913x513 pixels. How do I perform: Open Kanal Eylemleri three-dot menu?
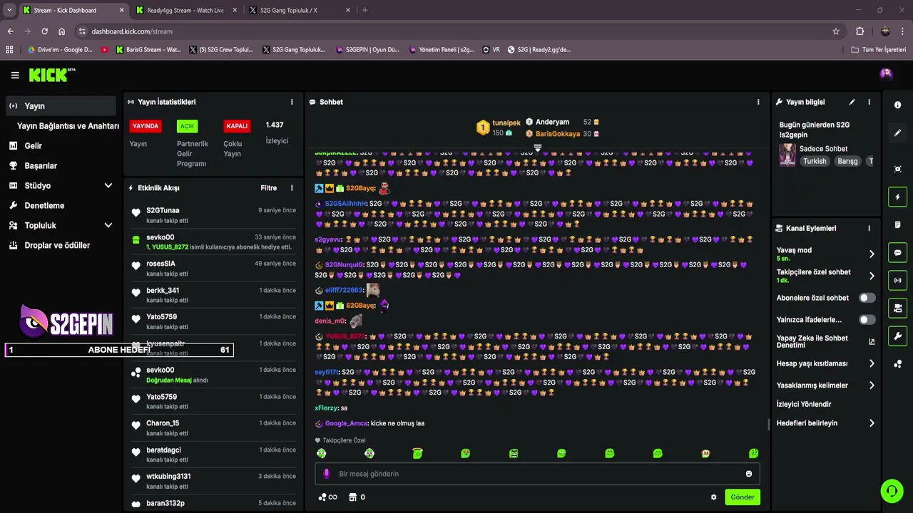(869, 228)
